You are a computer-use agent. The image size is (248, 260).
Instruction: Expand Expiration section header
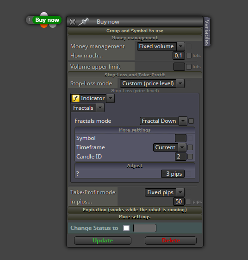tap(135, 210)
